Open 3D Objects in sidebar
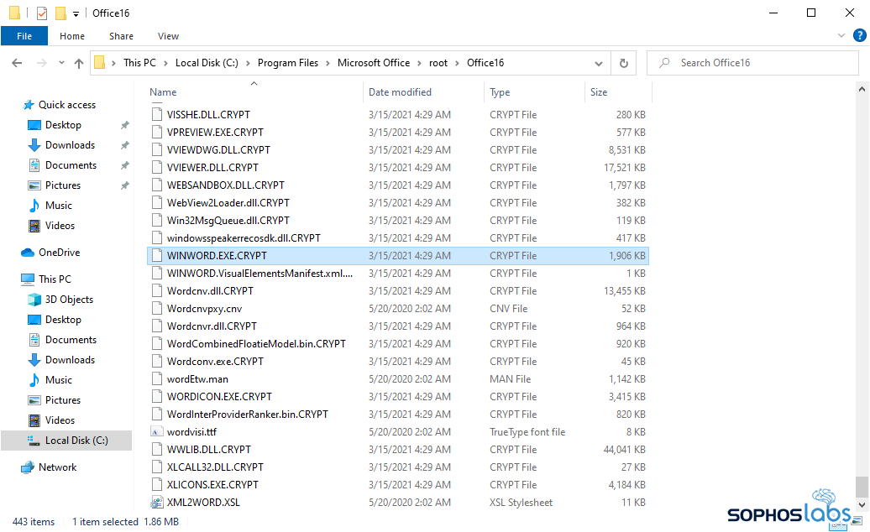Image resolution: width=870 pixels, height=532 pixels. (x=69, y=300)
